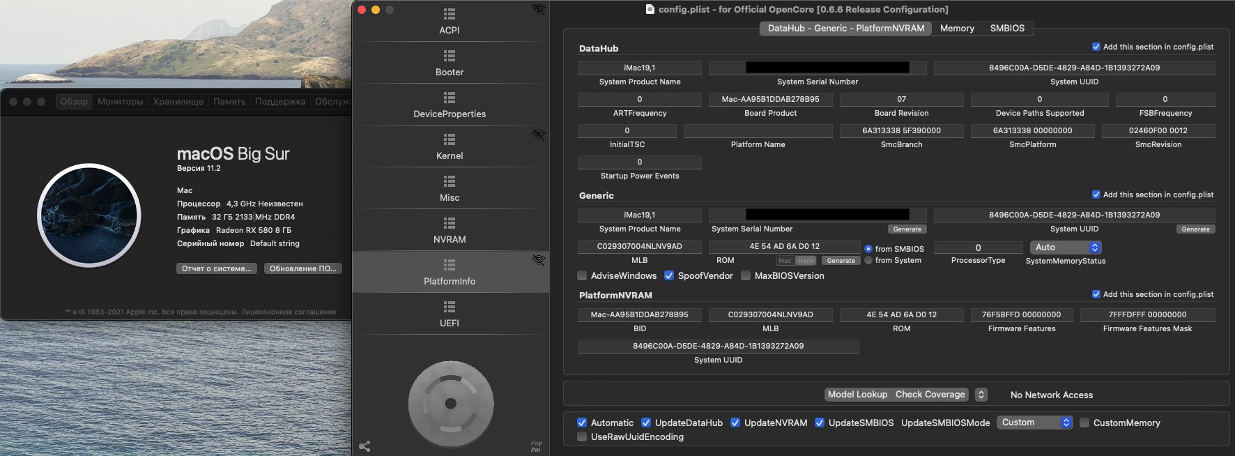Click the DataHub Board Product field
This screenshot has width=1235, height=456.
click(771, 100)
